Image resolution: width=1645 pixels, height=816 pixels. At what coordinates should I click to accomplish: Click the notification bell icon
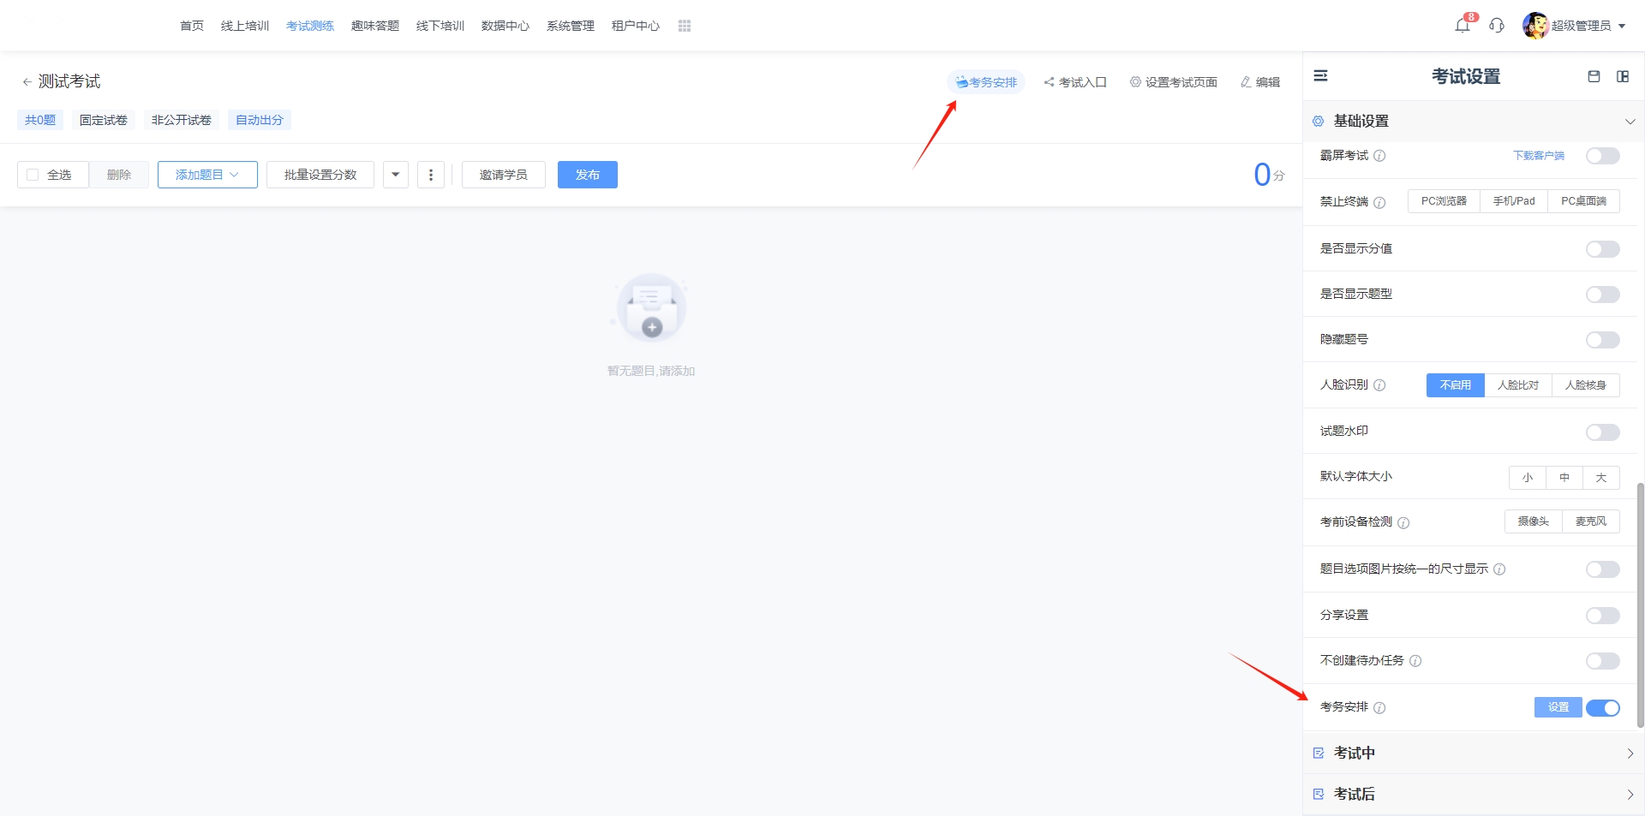(x=1462, y=26)
